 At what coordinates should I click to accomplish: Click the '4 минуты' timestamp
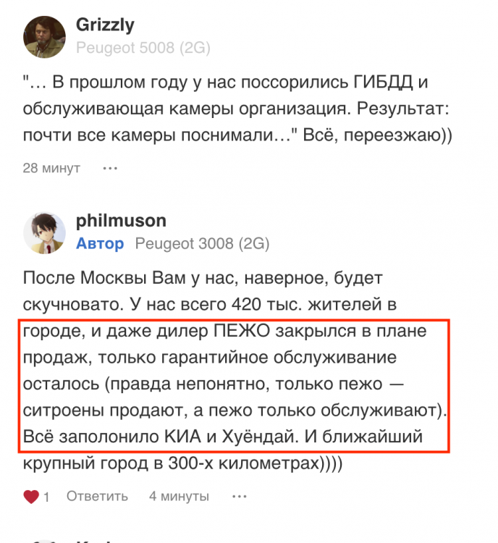179,497
